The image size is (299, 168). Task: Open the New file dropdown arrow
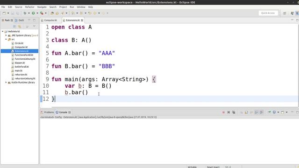click(8, 13)
